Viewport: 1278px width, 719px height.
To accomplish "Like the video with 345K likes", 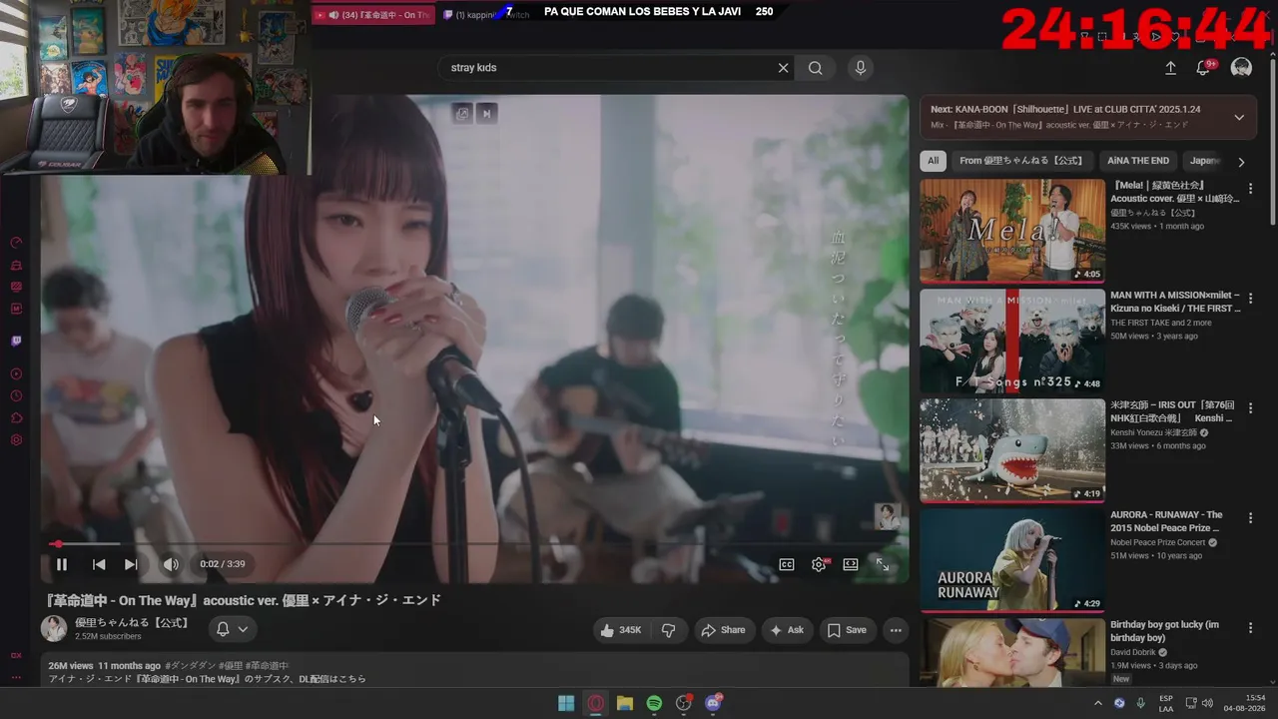I will [619, 630].
